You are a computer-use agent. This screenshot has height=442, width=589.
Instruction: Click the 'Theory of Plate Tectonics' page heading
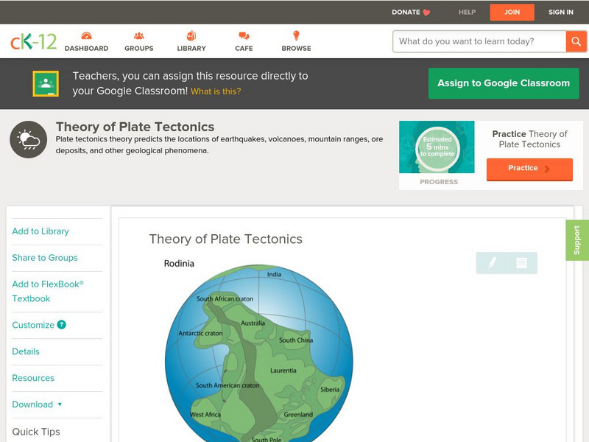(135, 127)
